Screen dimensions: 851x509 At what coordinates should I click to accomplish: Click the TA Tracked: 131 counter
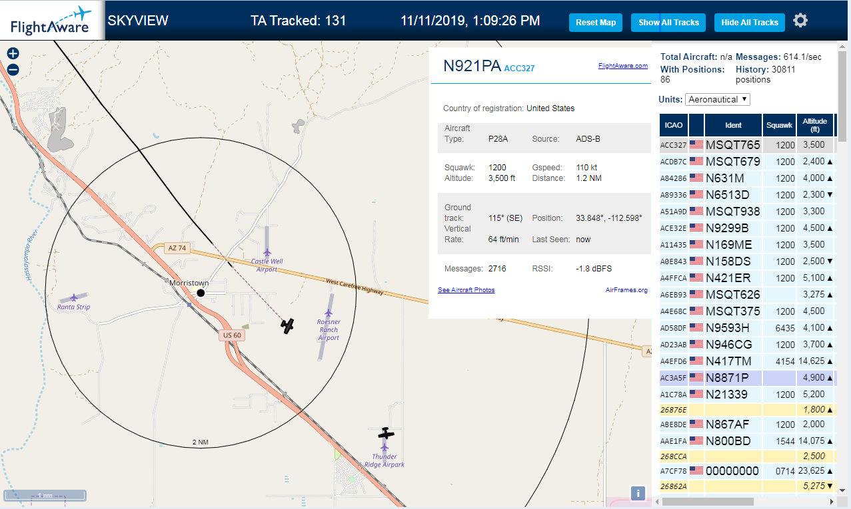coord(299,21)
